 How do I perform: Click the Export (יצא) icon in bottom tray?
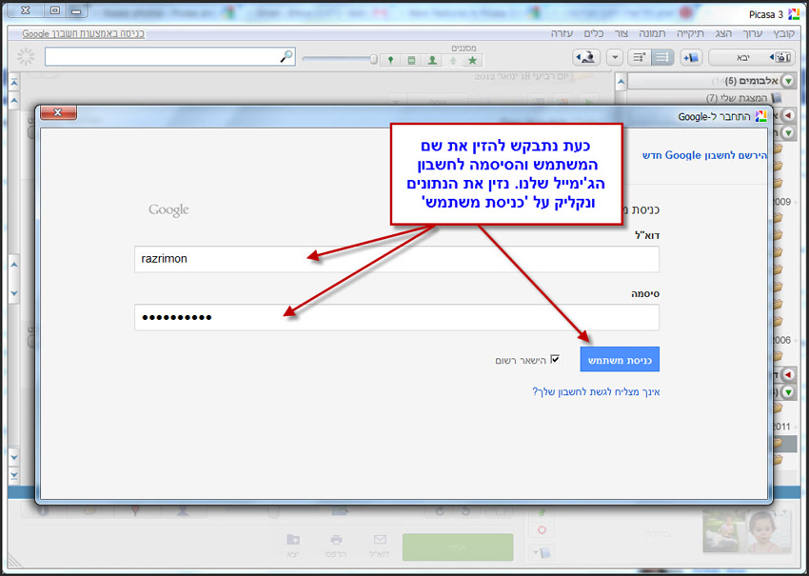pyautogui.click(x=293, y=546)
